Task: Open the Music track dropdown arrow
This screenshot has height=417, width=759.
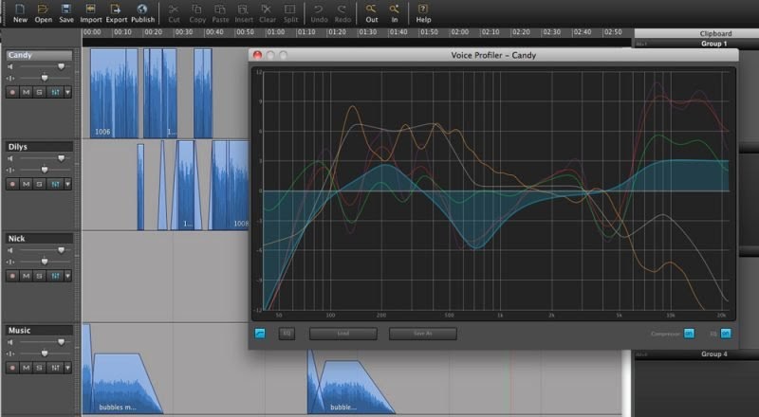Action: point(67,368)
